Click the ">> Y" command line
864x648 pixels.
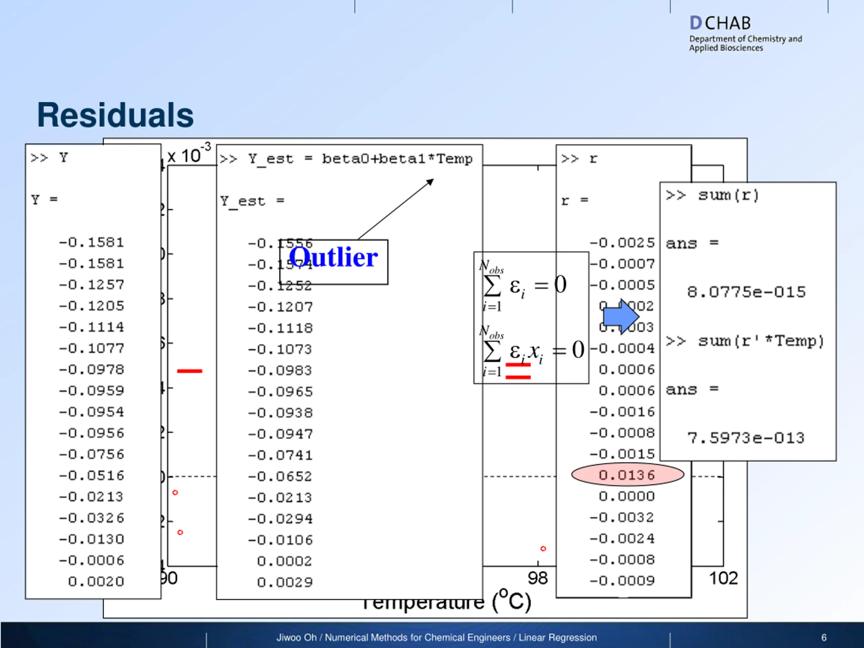[49, 158]
